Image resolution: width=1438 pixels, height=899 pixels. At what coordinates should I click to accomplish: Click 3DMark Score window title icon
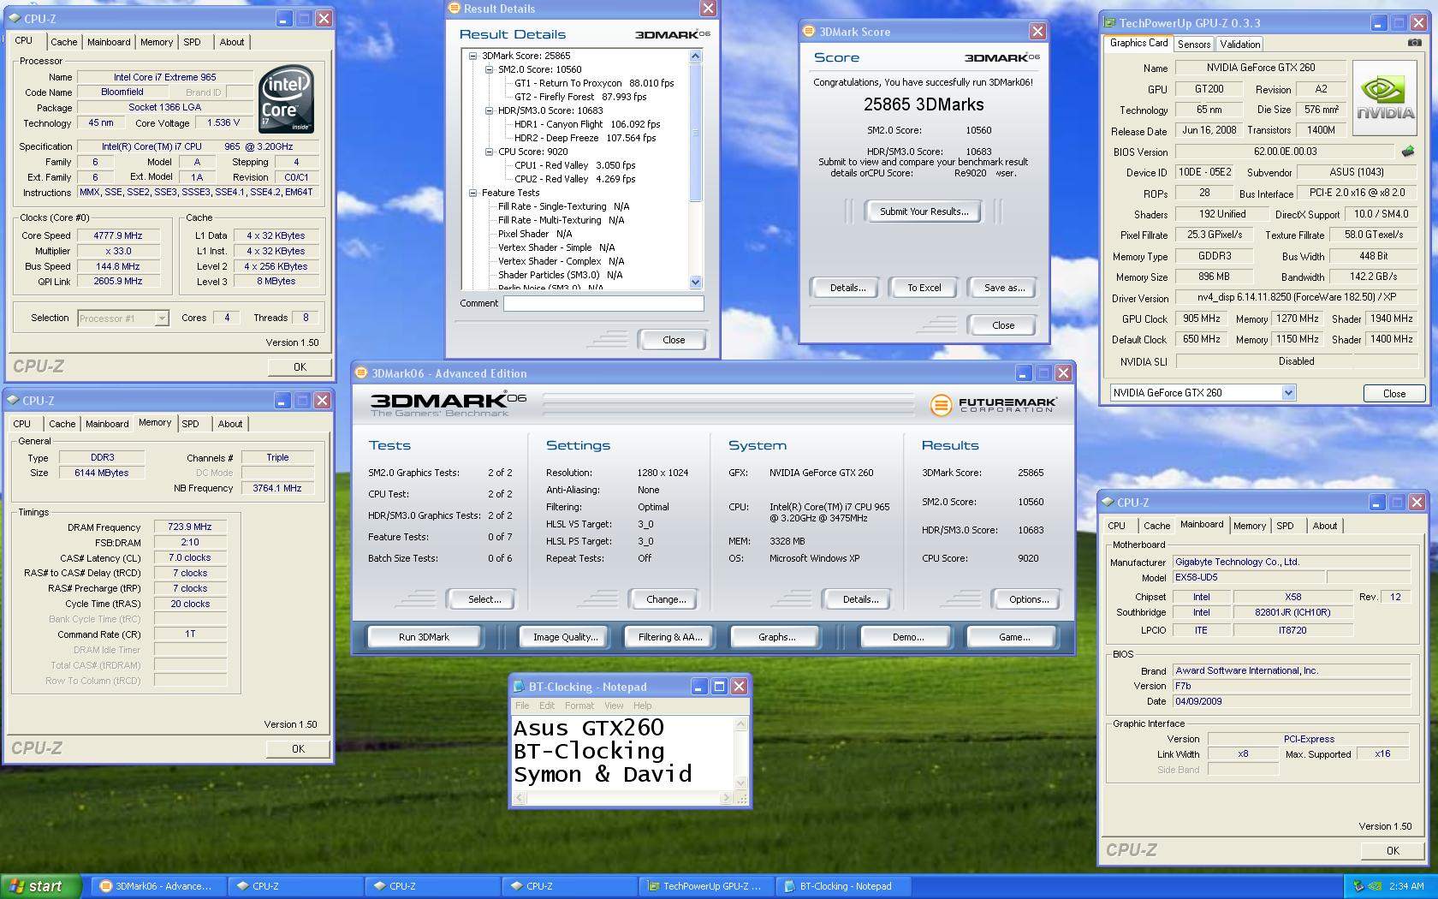(808, 32)
